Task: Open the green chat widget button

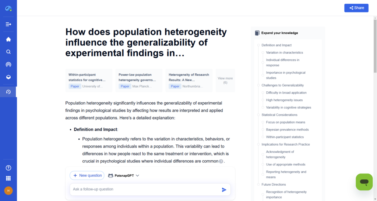Action: click(x=364, y=182)
